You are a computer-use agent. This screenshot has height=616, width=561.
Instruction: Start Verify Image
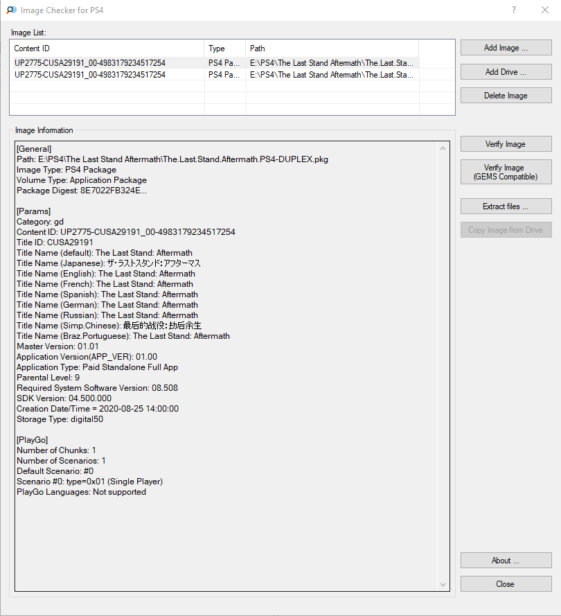pyautogui.click(x=506, y=144)
